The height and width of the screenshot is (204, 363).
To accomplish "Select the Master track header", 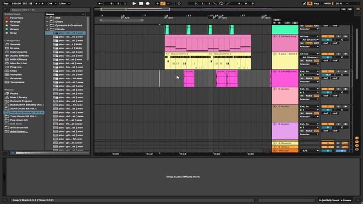I will (285, 151).
